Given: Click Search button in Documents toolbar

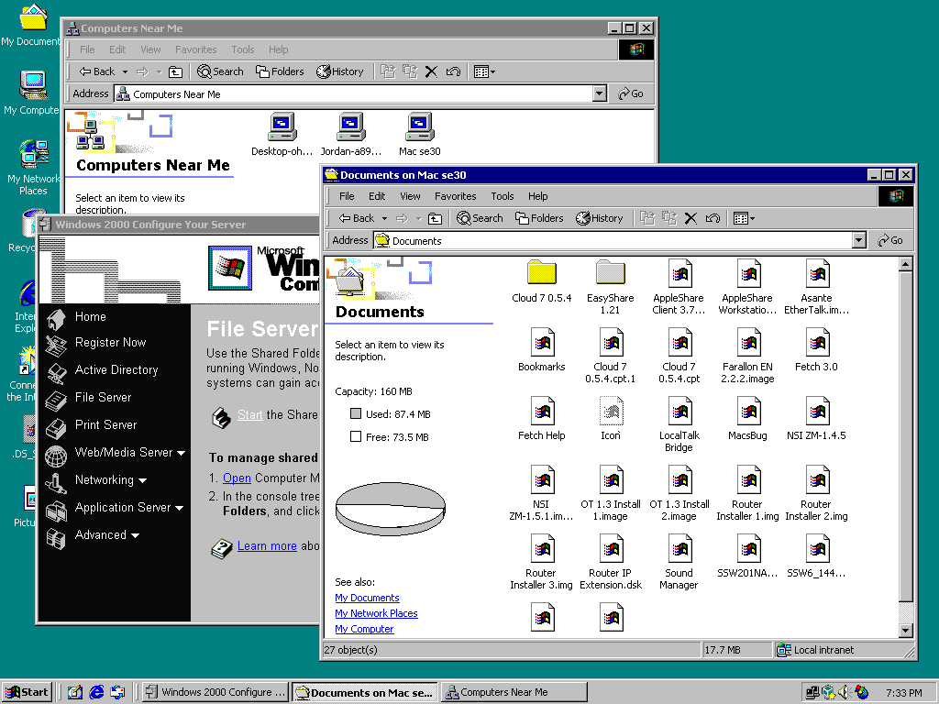Looking at the screenshot, I should coord(480,218).
